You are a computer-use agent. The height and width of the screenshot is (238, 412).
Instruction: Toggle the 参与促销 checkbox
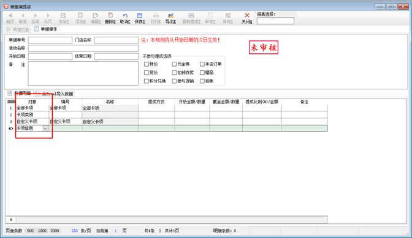click(174, 81)
